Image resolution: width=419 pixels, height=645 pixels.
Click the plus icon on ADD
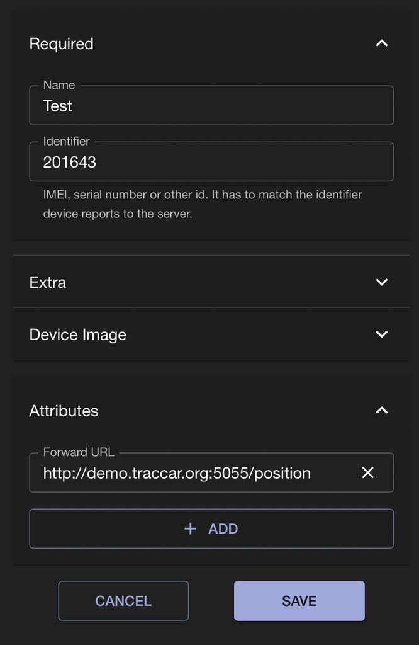(190, 528)
